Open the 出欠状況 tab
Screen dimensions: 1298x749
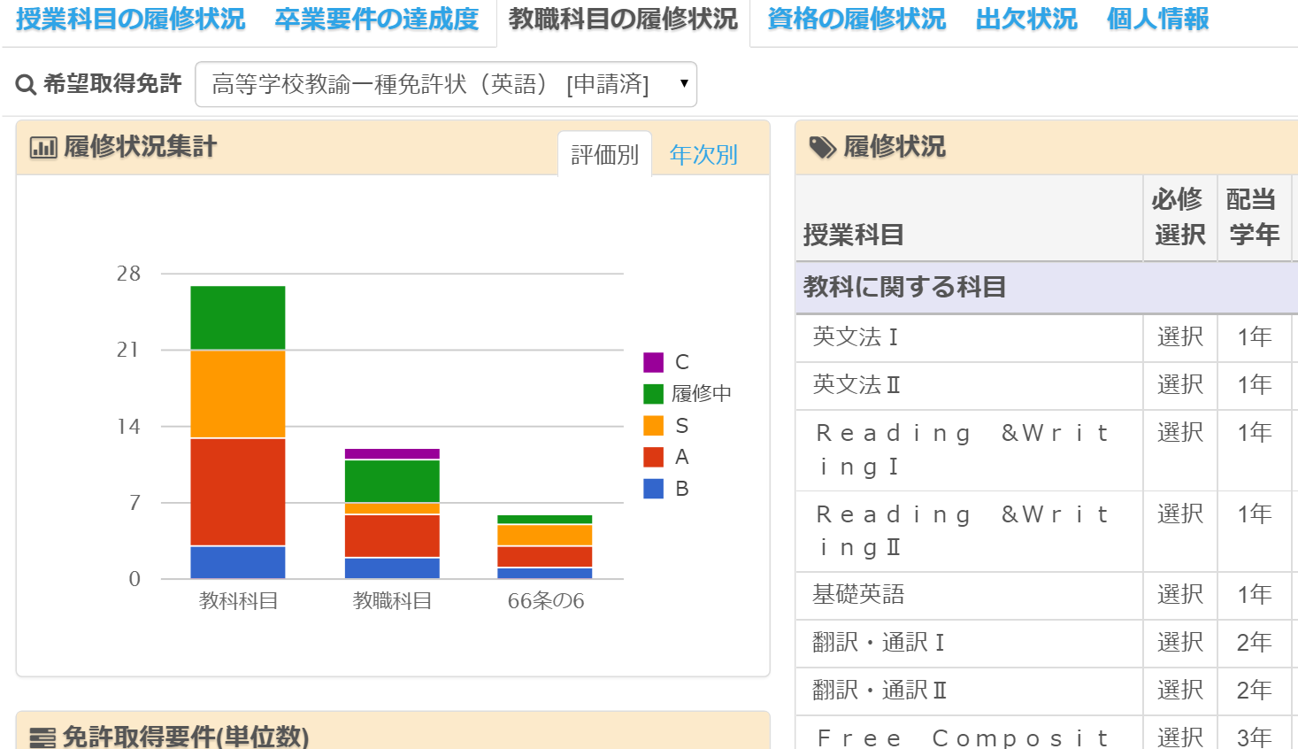1026,19
